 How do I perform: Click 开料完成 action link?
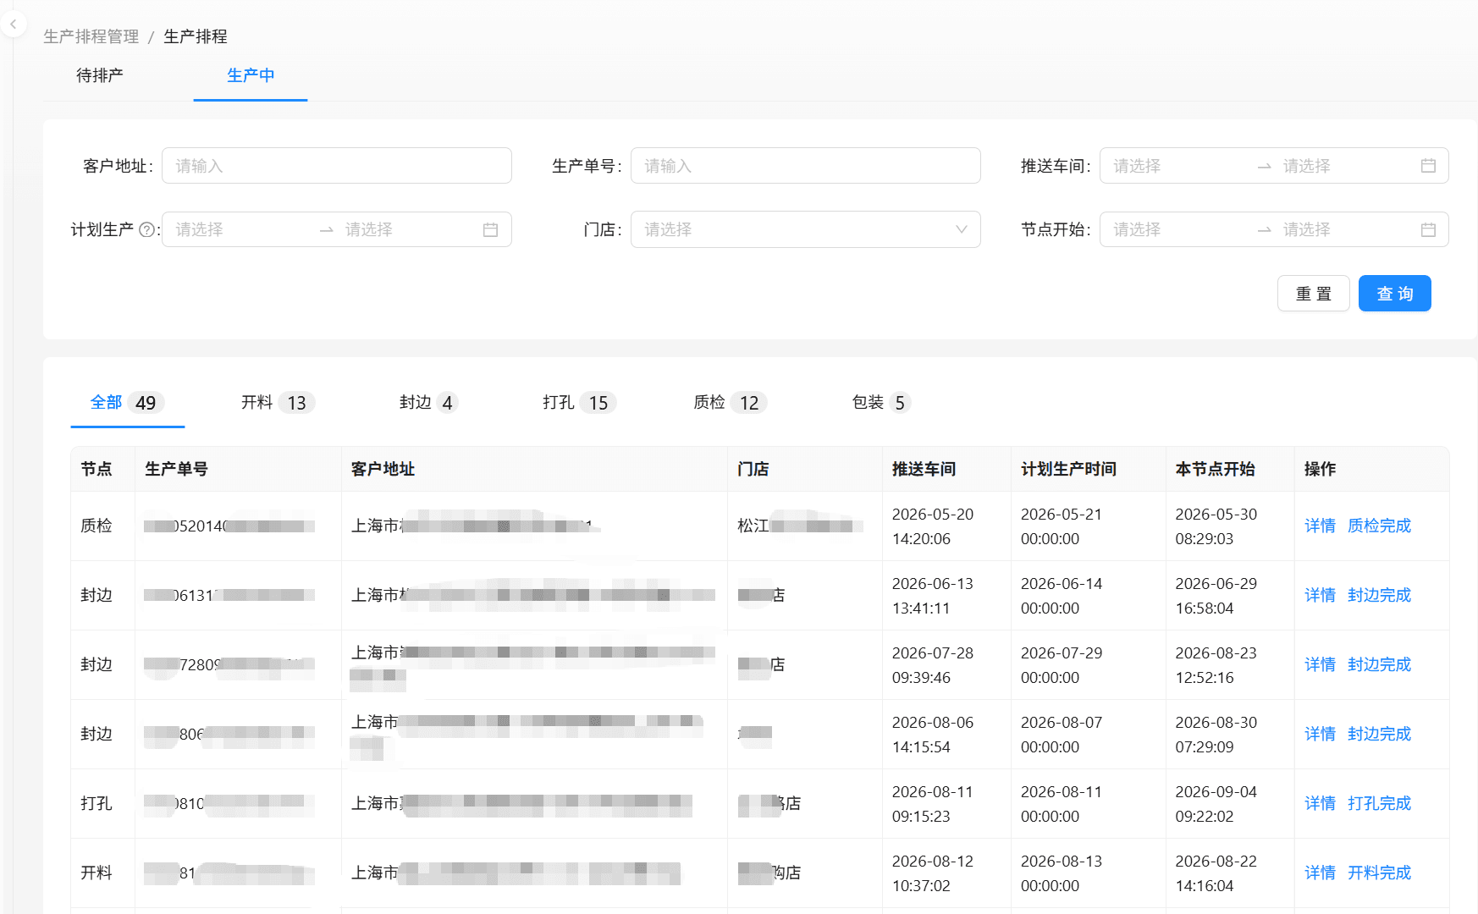(1379, 873)
